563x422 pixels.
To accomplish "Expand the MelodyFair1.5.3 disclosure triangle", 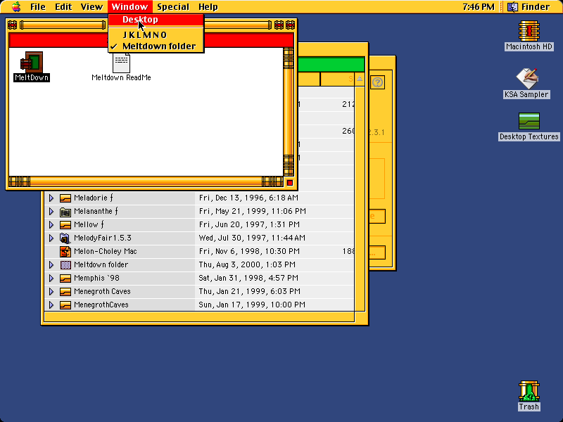I will click(51, 238).
